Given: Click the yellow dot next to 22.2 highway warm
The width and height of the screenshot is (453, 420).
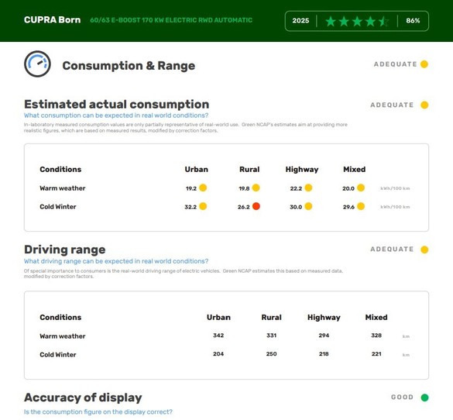Looking at the screenshot, I should click(x=308, y=188).
